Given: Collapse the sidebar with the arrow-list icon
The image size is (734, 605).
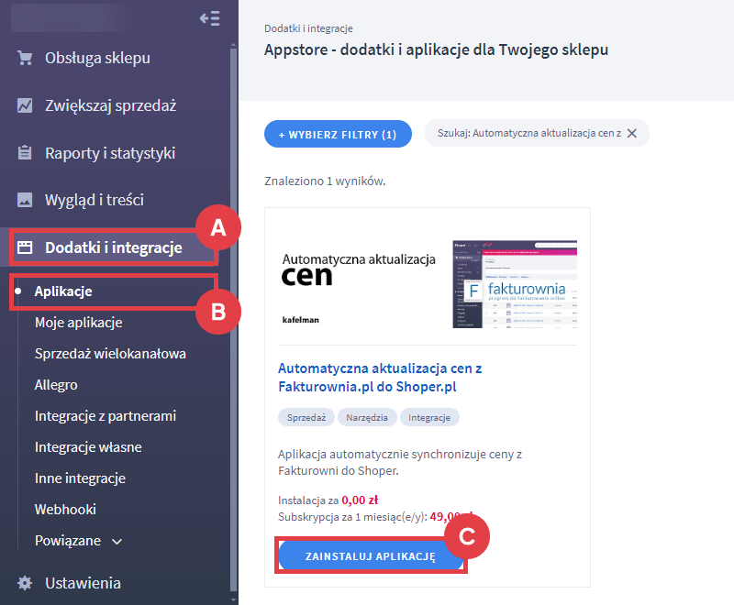Looking at the screenshot, I should [x=210, y=18].
